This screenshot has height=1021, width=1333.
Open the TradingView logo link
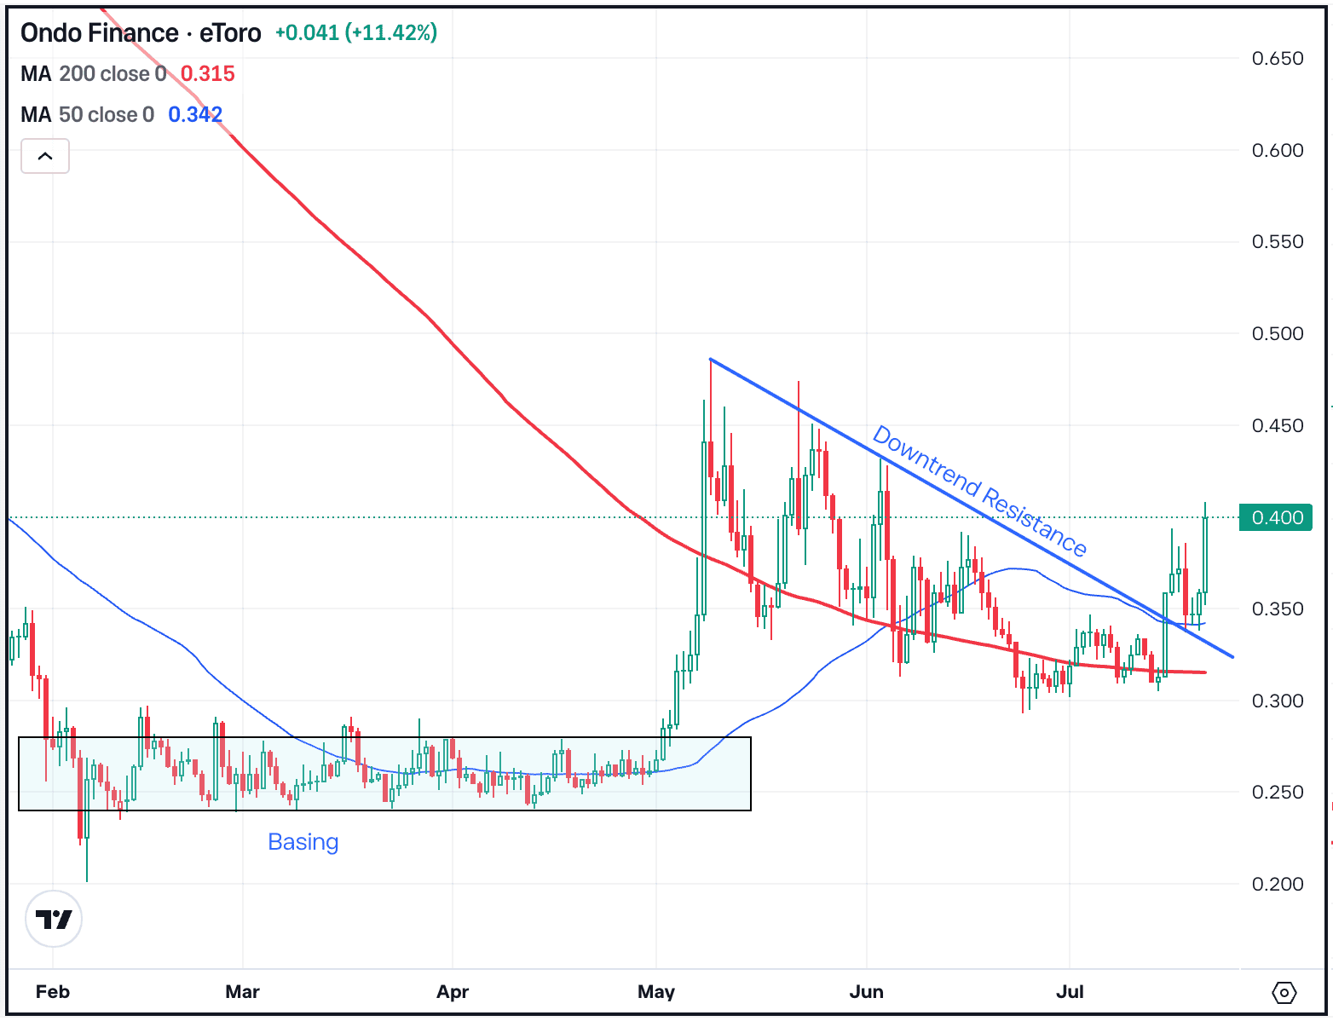pyautogui.click(x=54, y=919)
